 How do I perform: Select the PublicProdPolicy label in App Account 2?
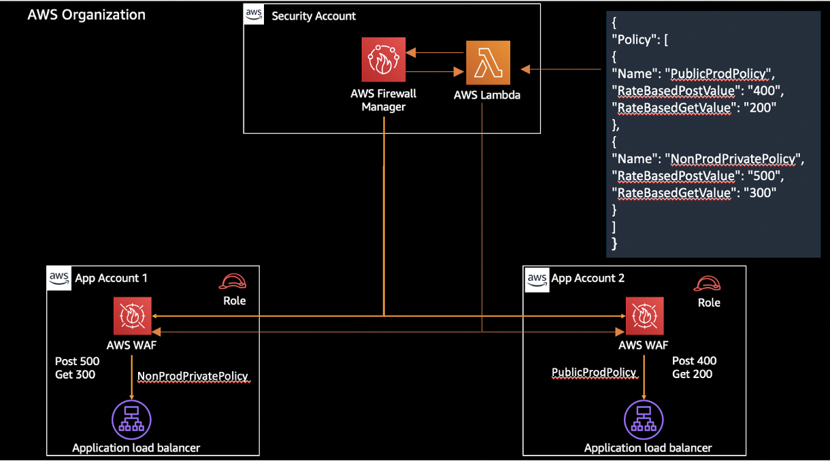[594, 372]
